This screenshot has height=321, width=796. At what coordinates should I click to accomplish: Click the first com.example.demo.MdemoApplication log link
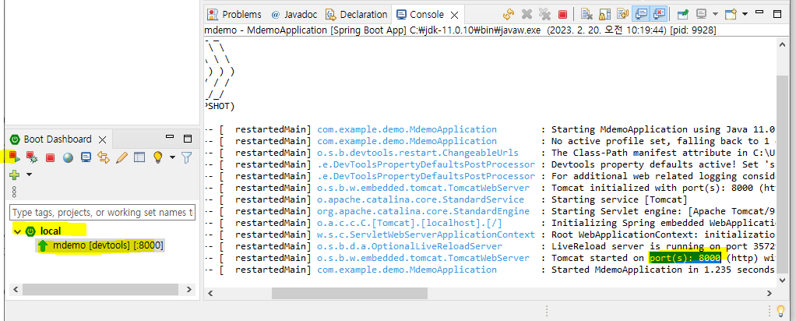pyautogui.click(x=407, y=129)
